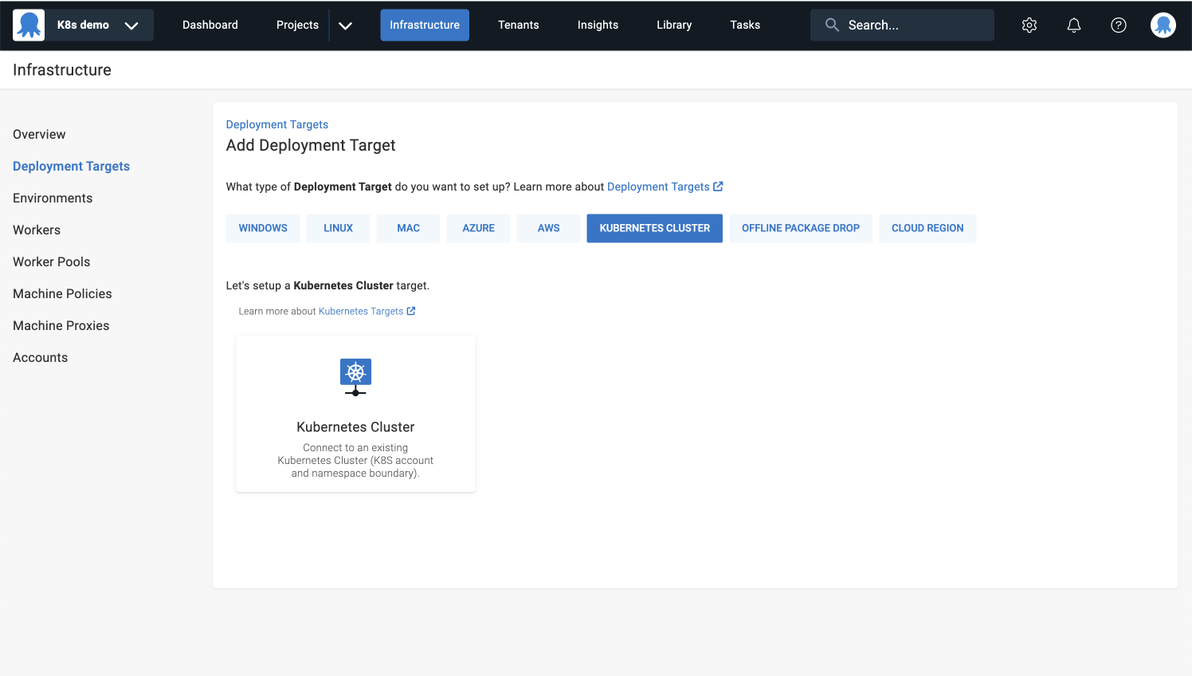
Task: Select the AZURE target type
Action: [478, 228]
